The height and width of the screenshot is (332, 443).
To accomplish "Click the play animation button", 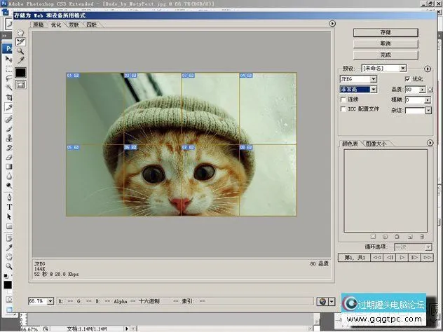I will click(402, 258).
